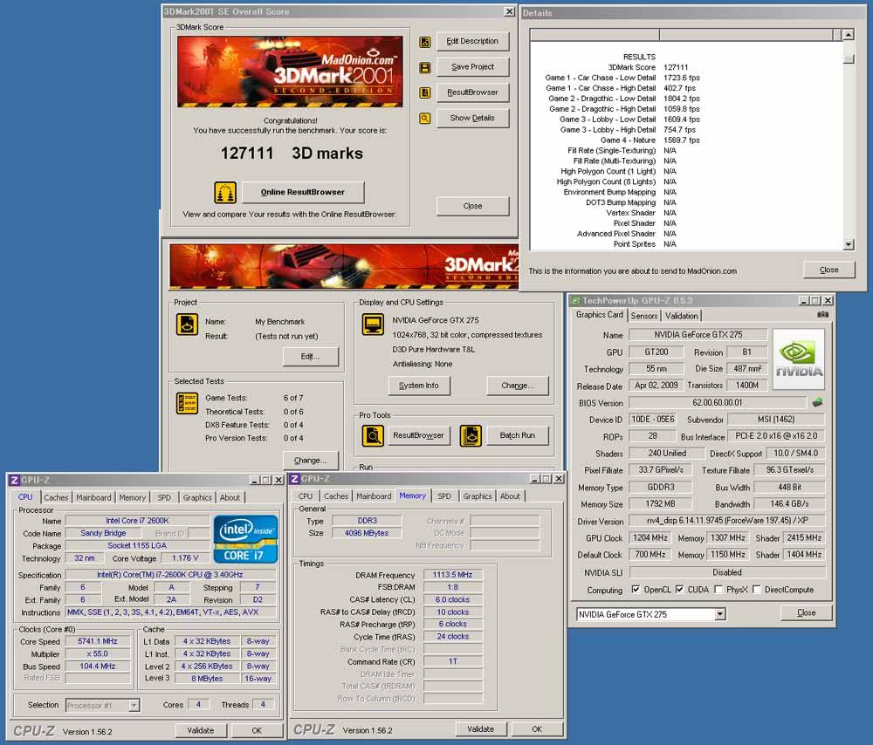This screenshot has height=745, width=873.
Task: Click the NVIDIA logo in GPU-Z
Action: (799, 359)
